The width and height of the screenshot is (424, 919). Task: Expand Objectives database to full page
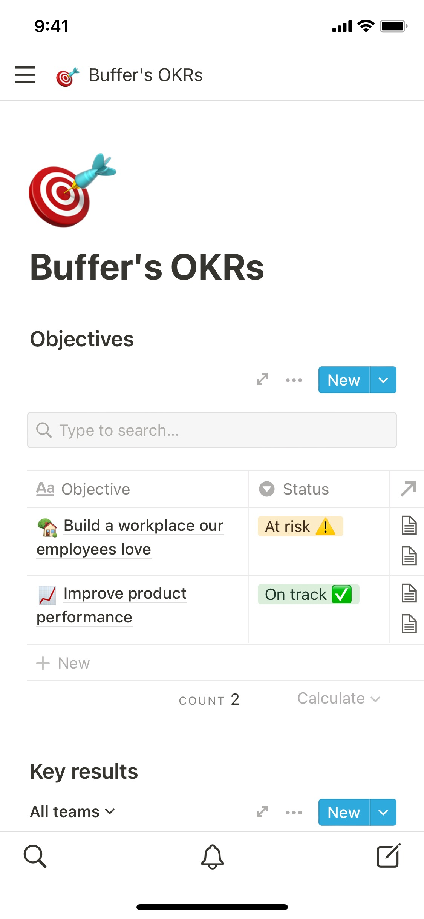(262, 380)
